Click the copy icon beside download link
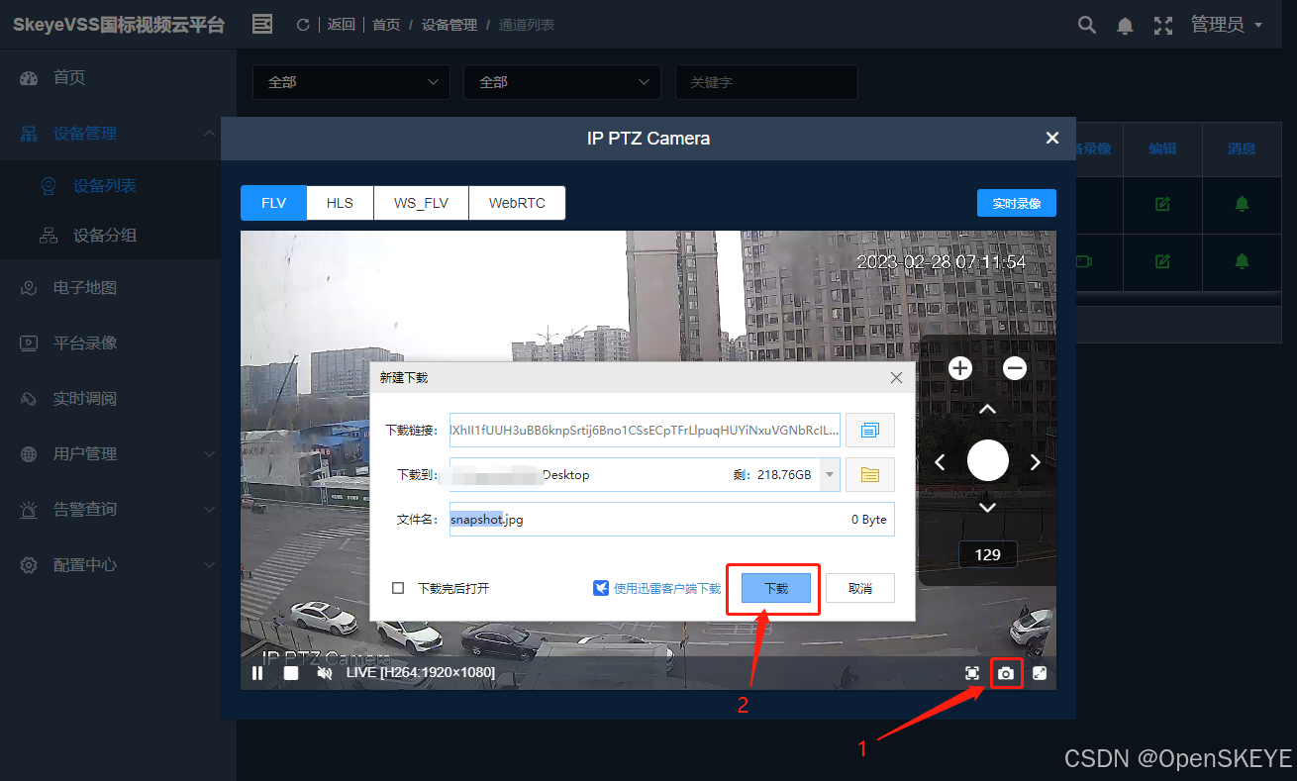Viewport: 1297px width, 781px height. [x=870, y=431]
